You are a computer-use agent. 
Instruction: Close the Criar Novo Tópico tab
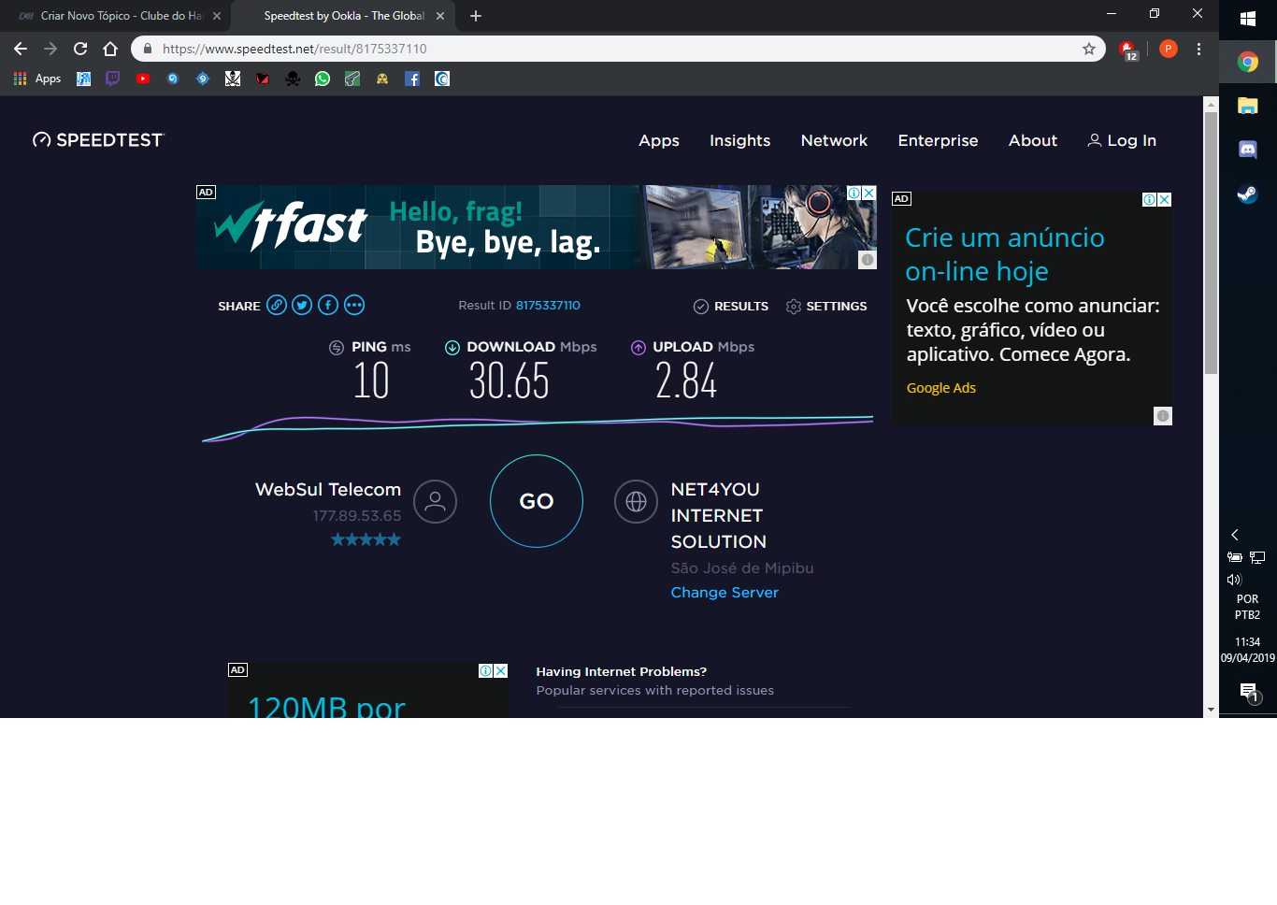[x=217, y=16]
